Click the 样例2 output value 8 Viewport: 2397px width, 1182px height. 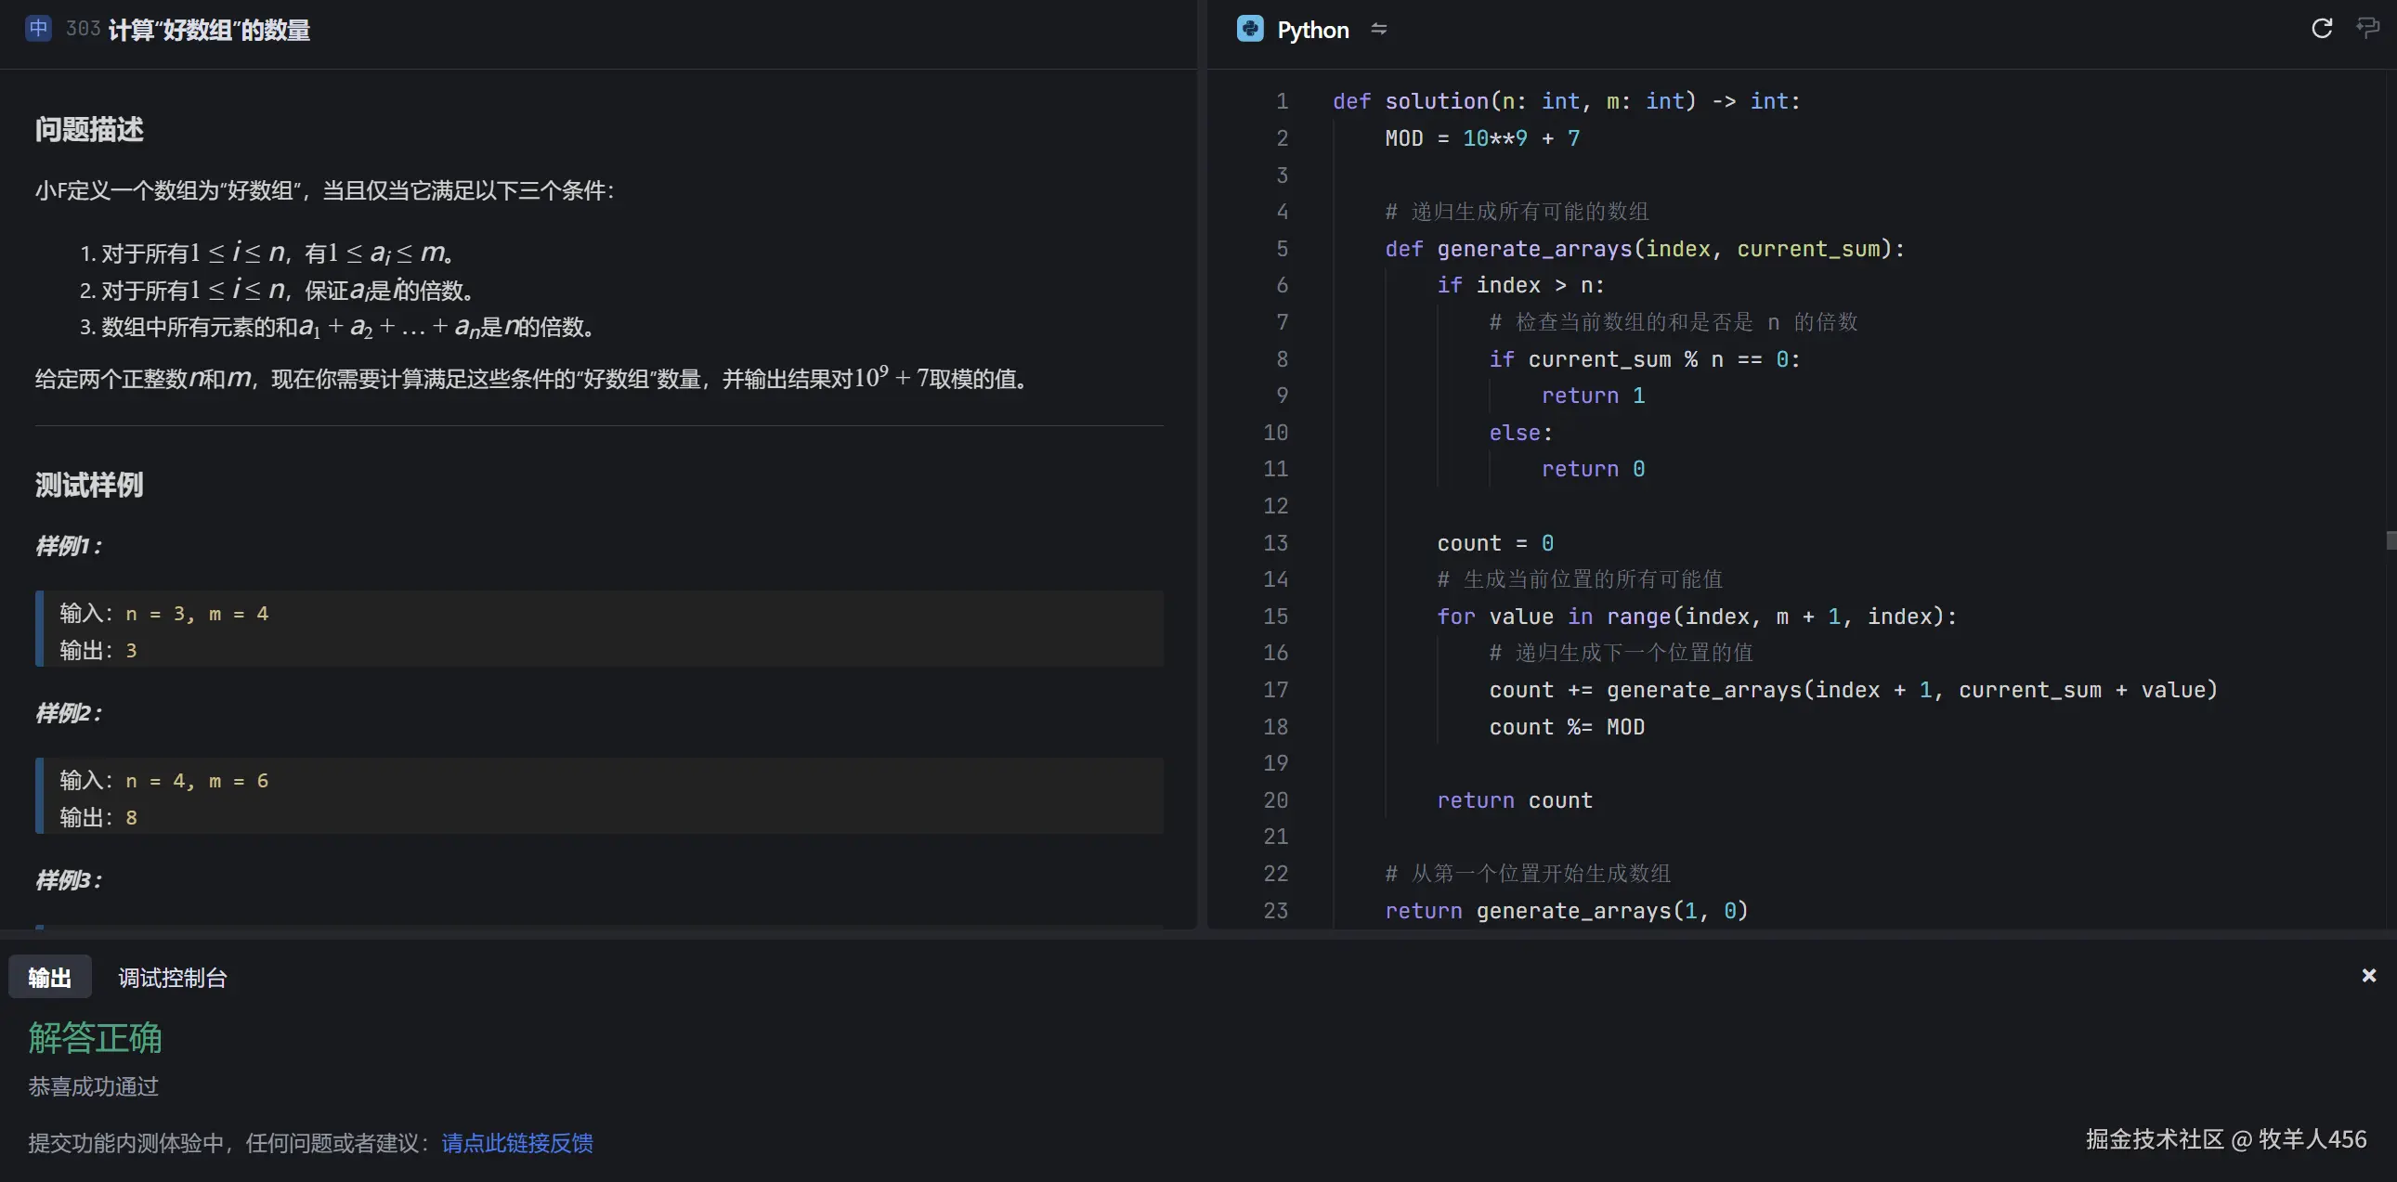(x=131, y=817)
